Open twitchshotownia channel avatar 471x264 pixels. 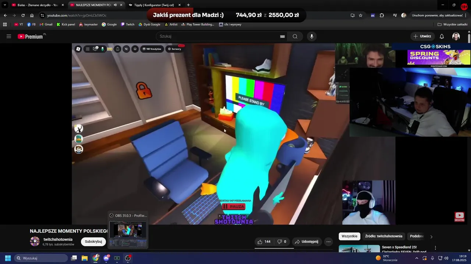[x=35, y=241]
